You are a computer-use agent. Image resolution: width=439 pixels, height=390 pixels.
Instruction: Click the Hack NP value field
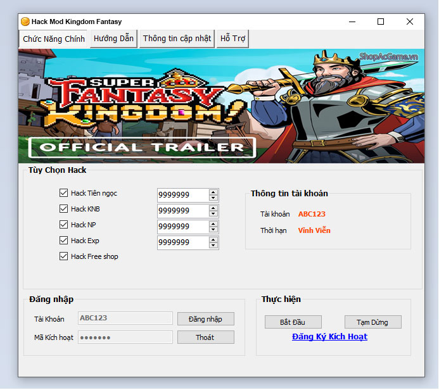183,227
